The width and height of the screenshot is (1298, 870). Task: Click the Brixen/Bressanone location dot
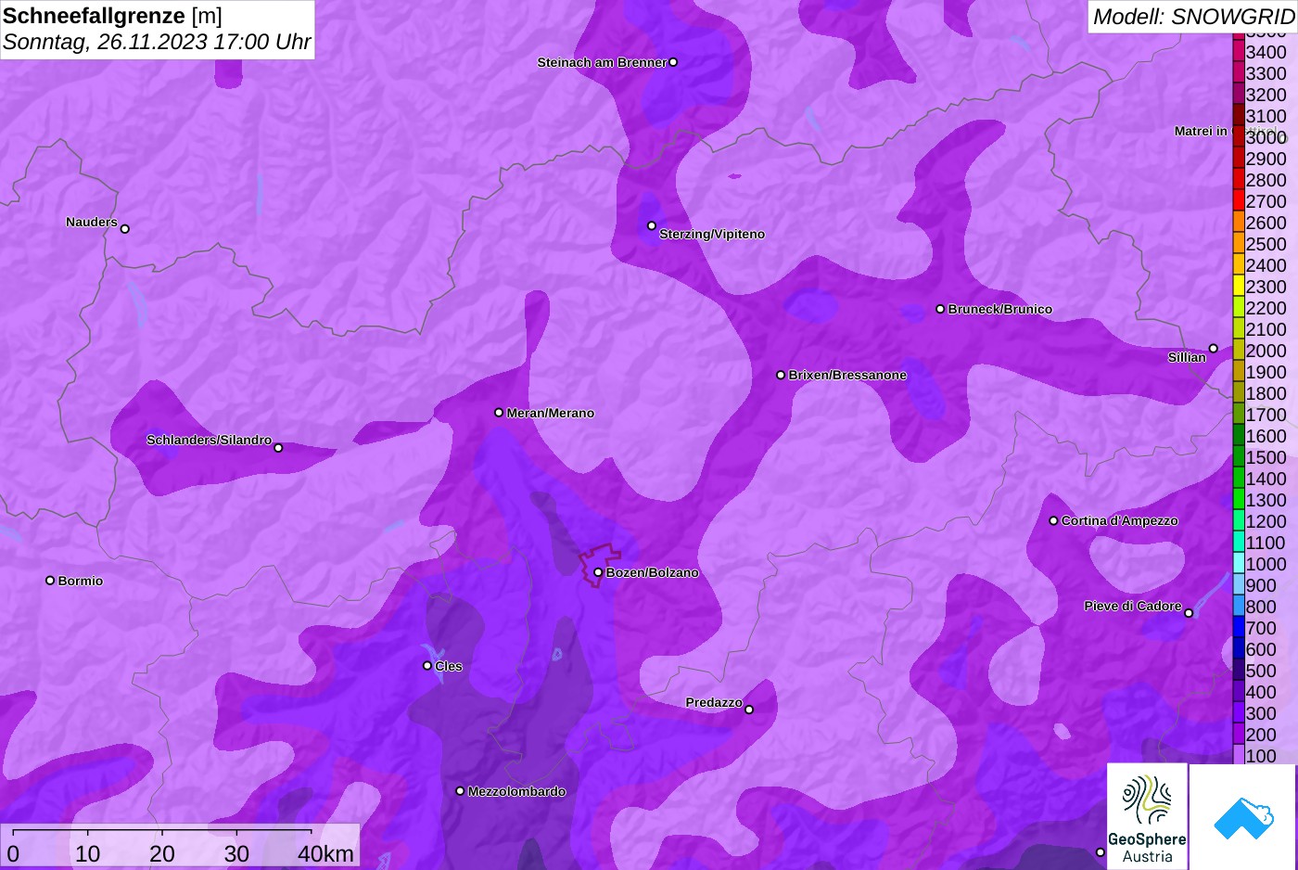pyautogui.click(x=781, y=375)
